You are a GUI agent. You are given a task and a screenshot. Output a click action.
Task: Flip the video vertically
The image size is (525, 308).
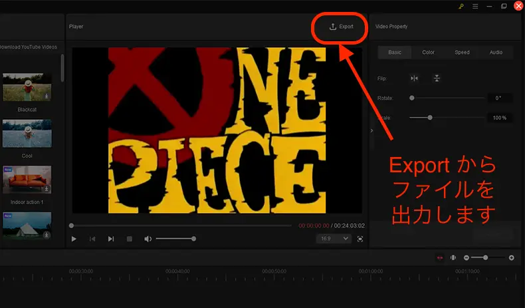tap(437, 78)
